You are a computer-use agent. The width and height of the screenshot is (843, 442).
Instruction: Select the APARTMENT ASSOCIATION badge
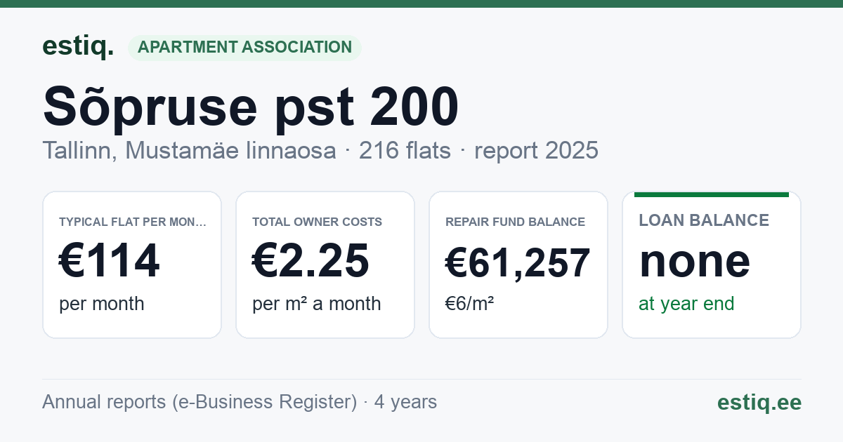tap(244, 48)
